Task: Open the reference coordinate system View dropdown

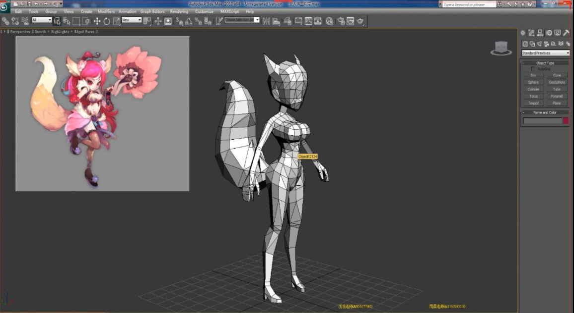Action: [x=132, y=20]
